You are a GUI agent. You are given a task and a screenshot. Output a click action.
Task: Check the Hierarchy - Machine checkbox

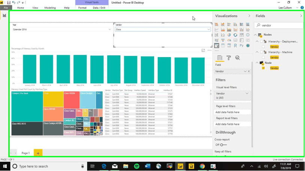click(x=261, y=52)
